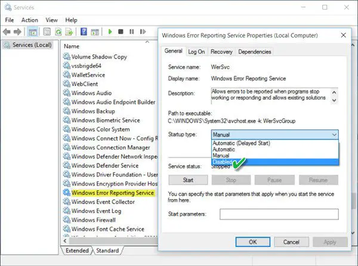Click the greyed-out Resume button in dialog
This screenshot has height=266, width=358.
tap(318, 180)
